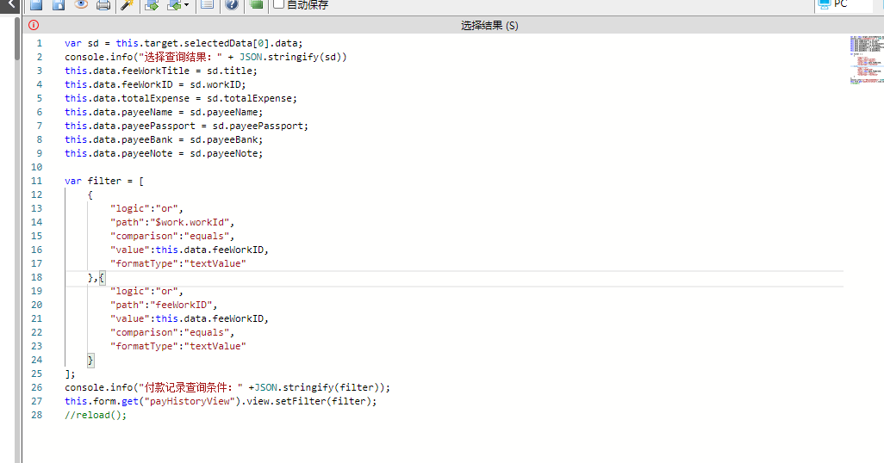Click the string "选择查询结果: " in console.info
The image size is (884, 463).
pyautogui.click(x=180, y=57)
